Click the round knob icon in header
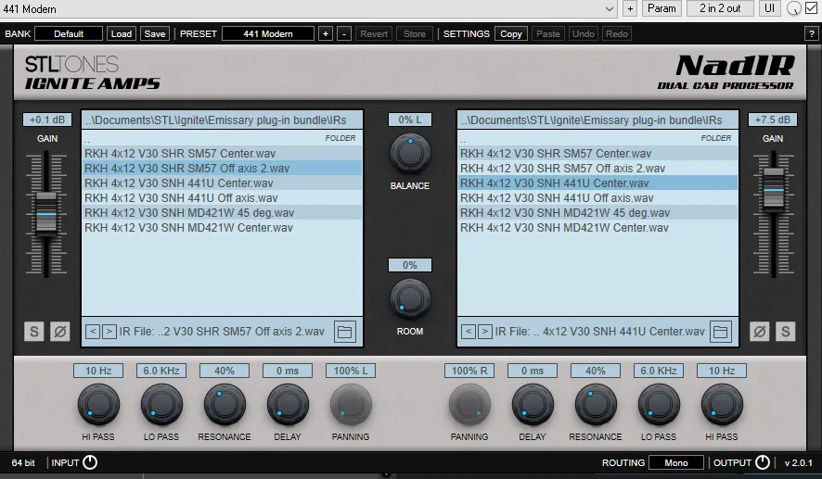 coord(793,8)
